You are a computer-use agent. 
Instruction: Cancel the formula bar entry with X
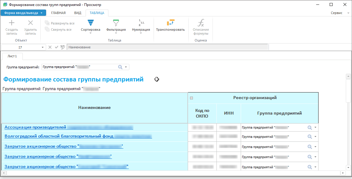[x=50, y=47]
